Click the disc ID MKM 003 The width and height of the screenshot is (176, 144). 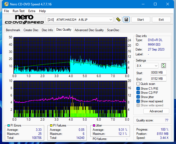point(154,45)
